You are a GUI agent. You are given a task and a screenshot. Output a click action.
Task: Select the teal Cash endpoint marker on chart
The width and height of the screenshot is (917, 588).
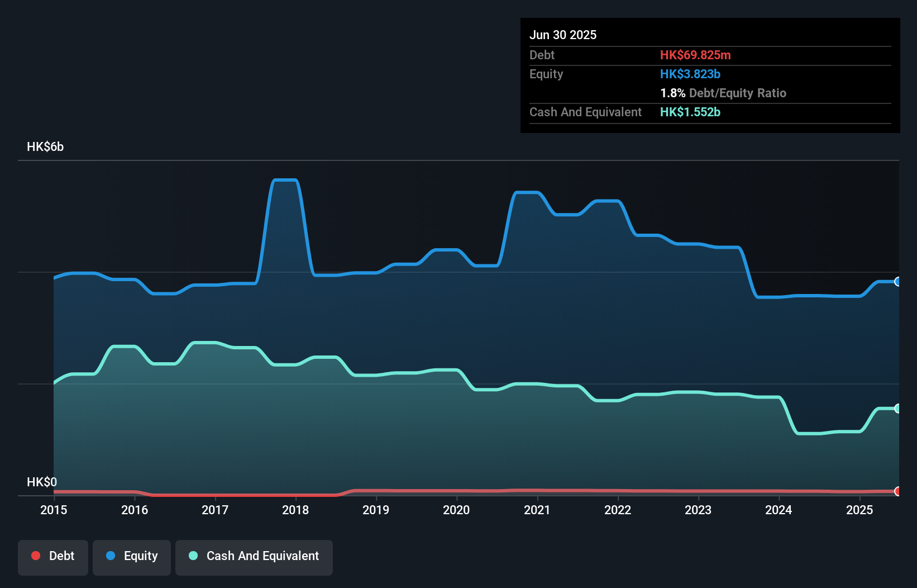point(897,407)
